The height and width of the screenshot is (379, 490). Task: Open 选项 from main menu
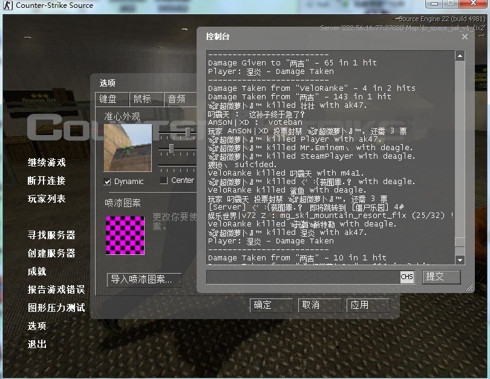(37, 326)
